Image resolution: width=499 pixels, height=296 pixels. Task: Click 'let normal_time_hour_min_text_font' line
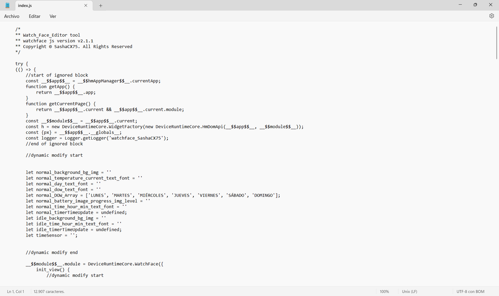pyautogui.click(x=76, y=207)
